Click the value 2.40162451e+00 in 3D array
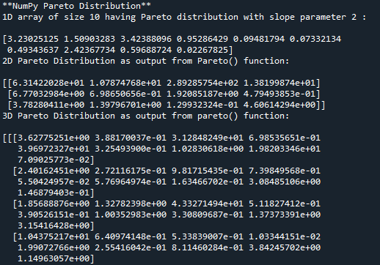 tap(54, 171)
